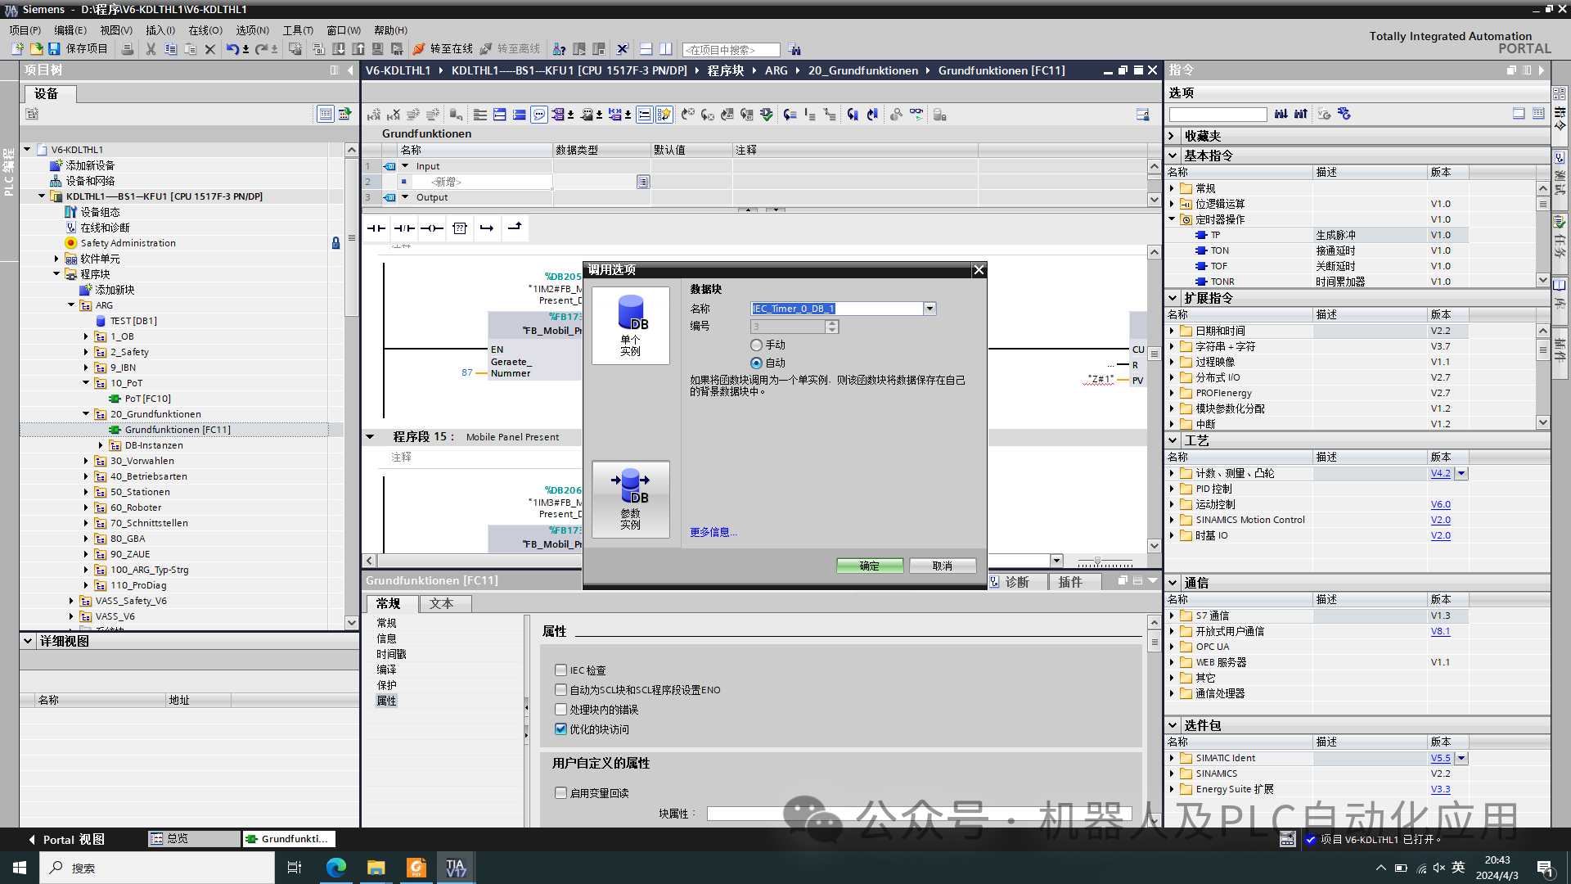Open the 更多信息 link
Screen dimensions: 1571x884
coord(713,532)
